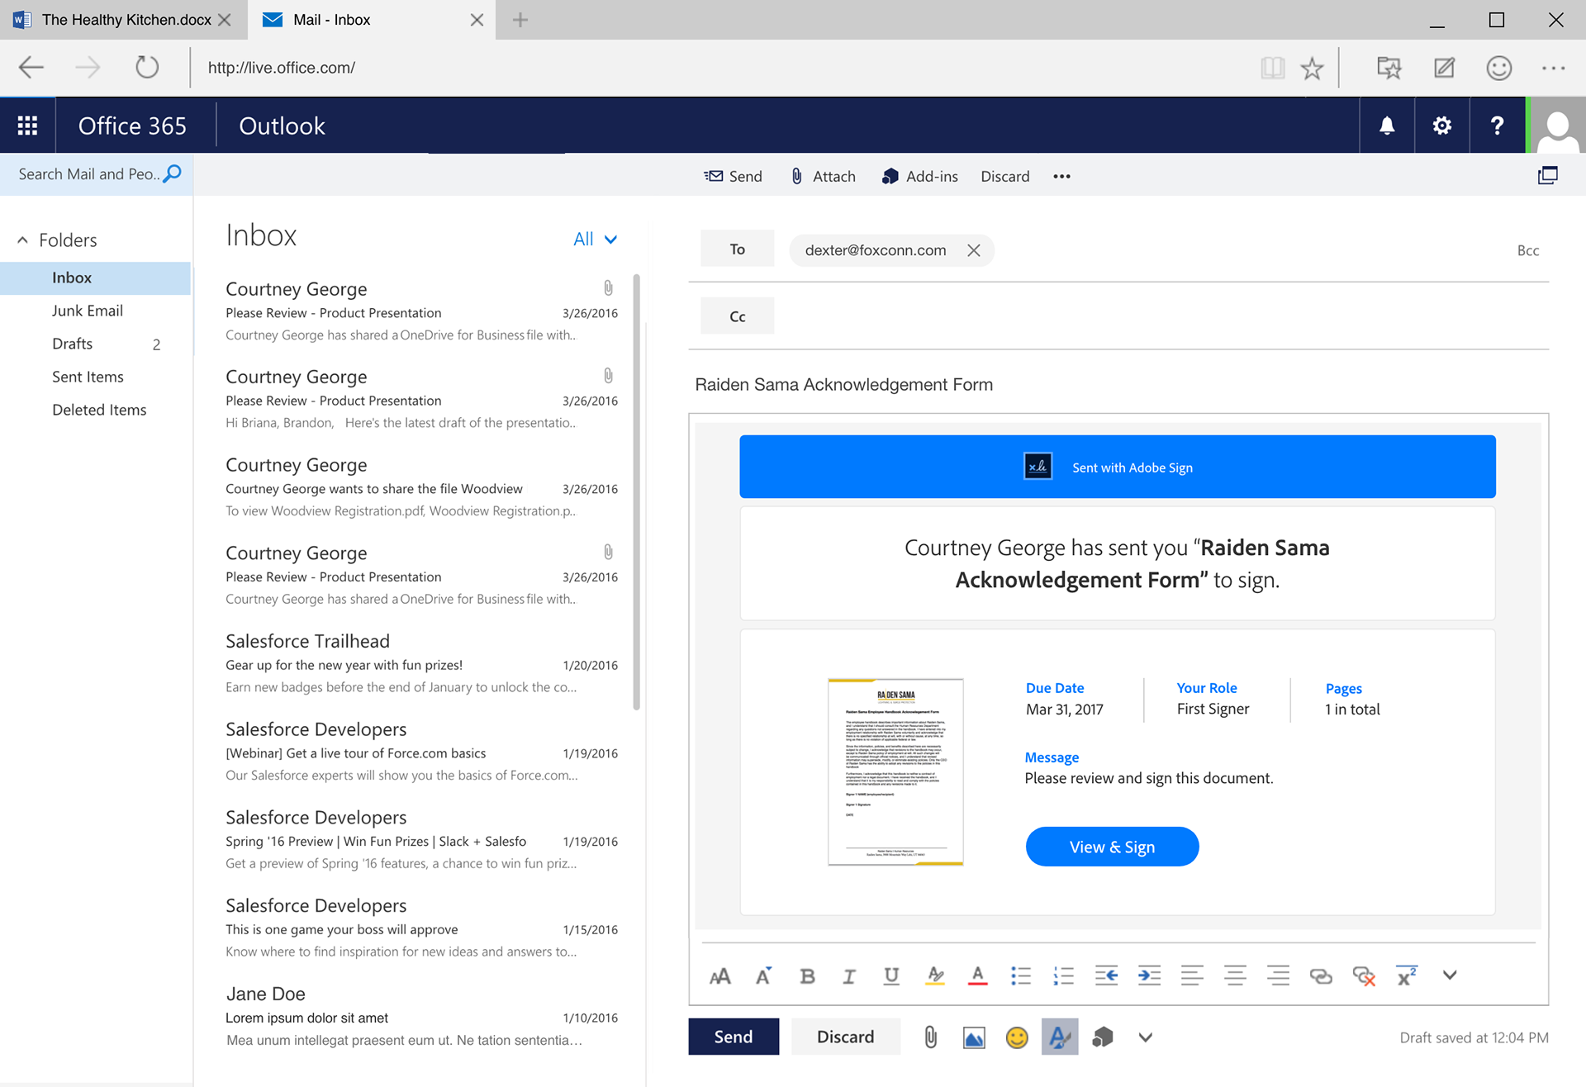Apply numbered list

pos(1064,976)
